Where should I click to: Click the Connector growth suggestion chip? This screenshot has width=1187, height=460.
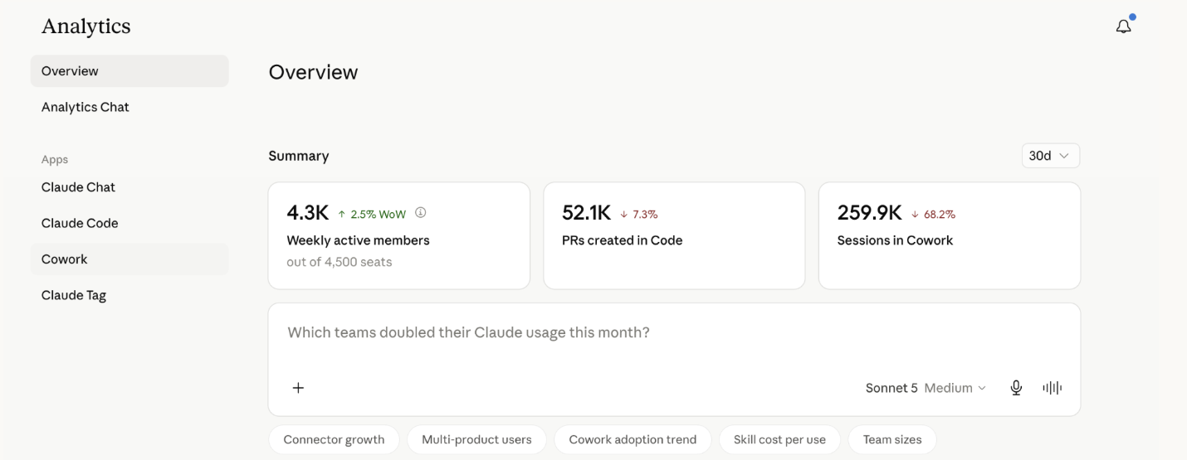334,439
